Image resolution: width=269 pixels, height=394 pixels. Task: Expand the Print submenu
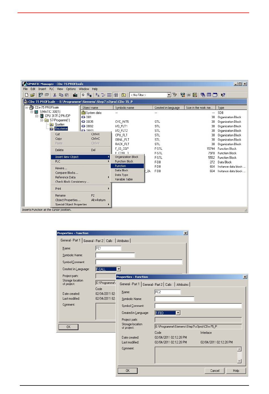coord(81,189)
